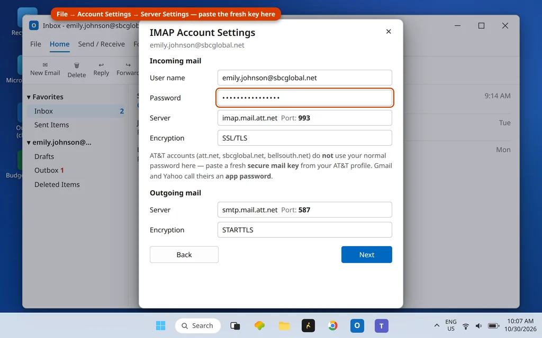Collapse the emily.johnson@... account tree

(29, 143)
